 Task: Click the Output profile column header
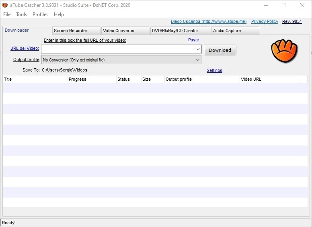click(x=202, y=79)
